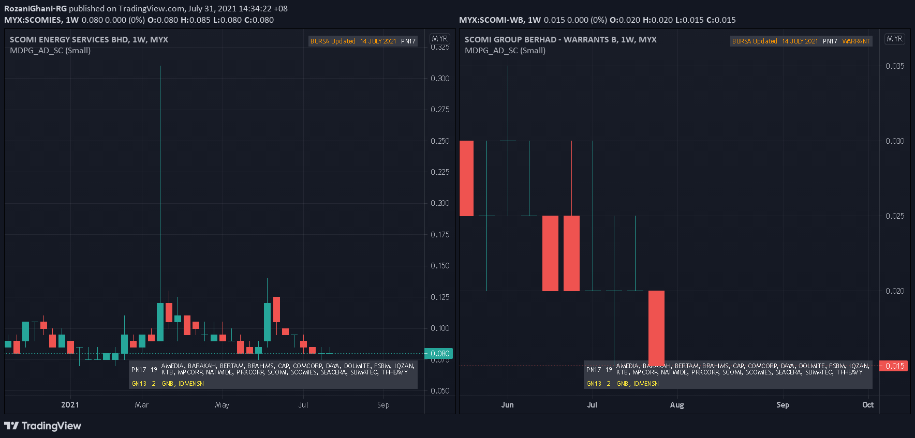The height and width of the screenshot is (438, 915).
Task: Click the May time axis label
Action: [222, 404]
